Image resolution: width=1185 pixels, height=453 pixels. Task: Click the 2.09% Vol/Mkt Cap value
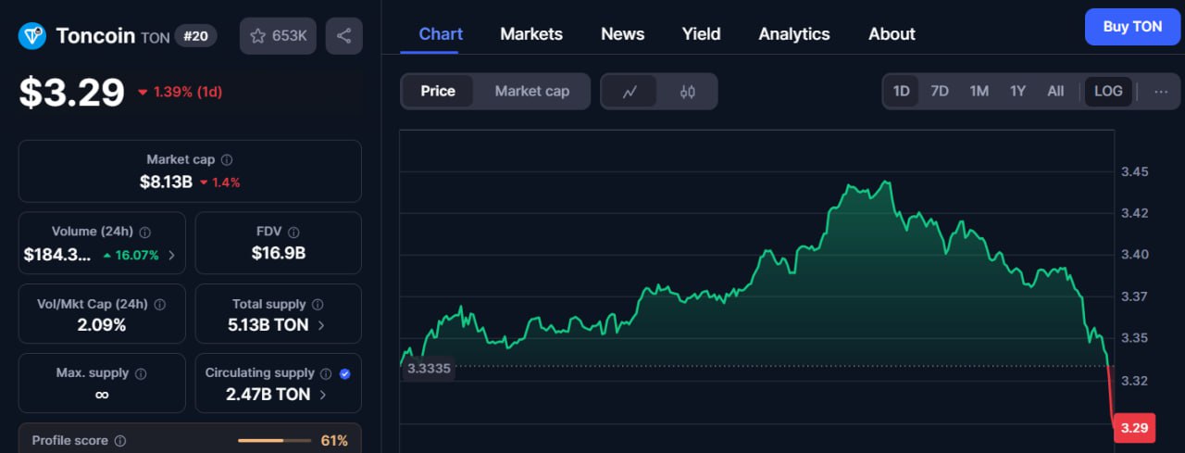point(102,325)
